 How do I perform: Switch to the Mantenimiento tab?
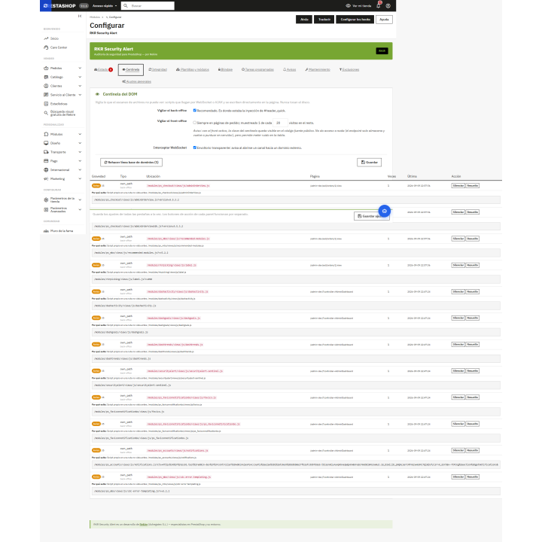tap(318, 69)
